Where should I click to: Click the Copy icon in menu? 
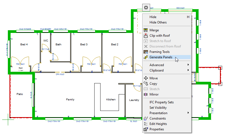(145, 84)
